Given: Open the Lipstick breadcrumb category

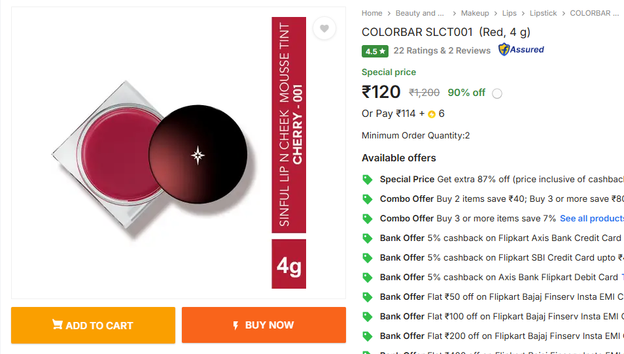Looking at the screenshot, I should click(x=543, y=13).
